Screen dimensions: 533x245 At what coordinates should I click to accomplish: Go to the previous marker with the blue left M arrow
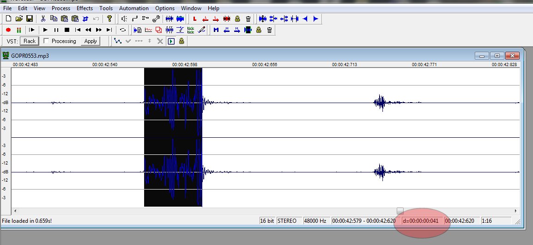[227, 30]
